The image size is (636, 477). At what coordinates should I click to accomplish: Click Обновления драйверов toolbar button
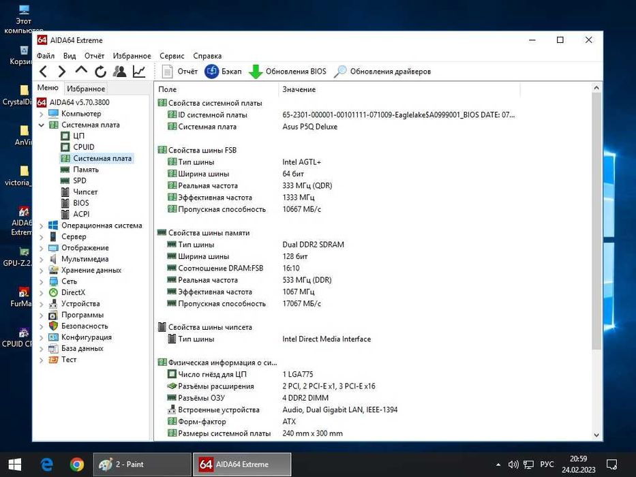click(x=382, y=72)
